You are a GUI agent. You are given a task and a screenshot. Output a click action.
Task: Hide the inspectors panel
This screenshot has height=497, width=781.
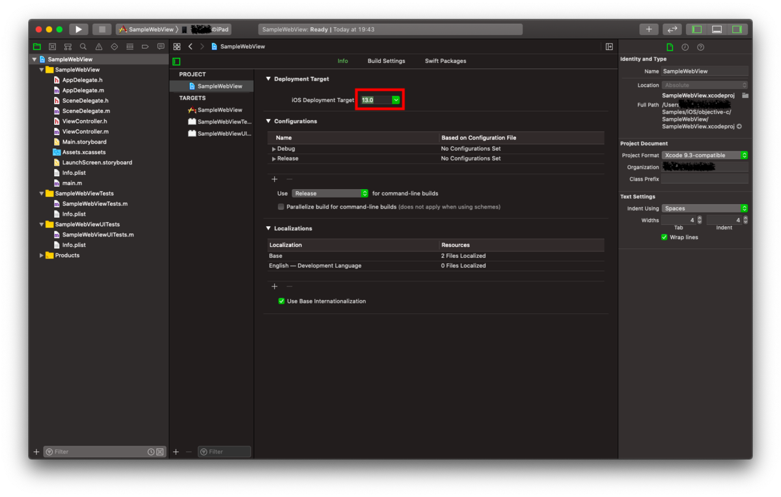click(737, 29)
